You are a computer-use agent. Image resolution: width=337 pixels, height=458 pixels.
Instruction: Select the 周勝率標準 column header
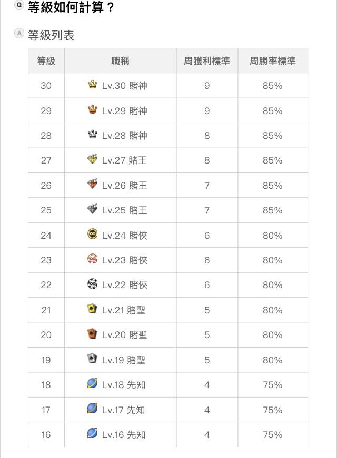point(273,61)
